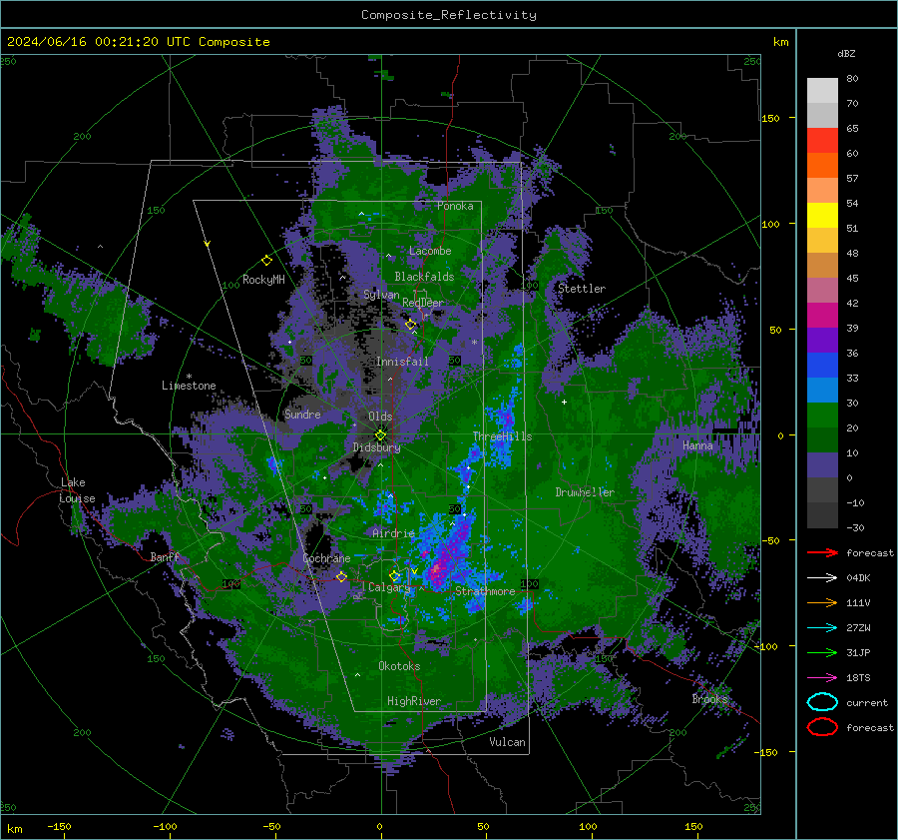The width and height of the screenshot is (898, 840).
Task: Click the white 04DK arrow in legend
Action: 822,577
